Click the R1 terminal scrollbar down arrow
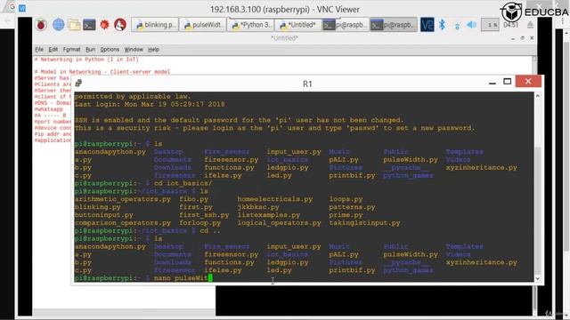 pos(538,278)
